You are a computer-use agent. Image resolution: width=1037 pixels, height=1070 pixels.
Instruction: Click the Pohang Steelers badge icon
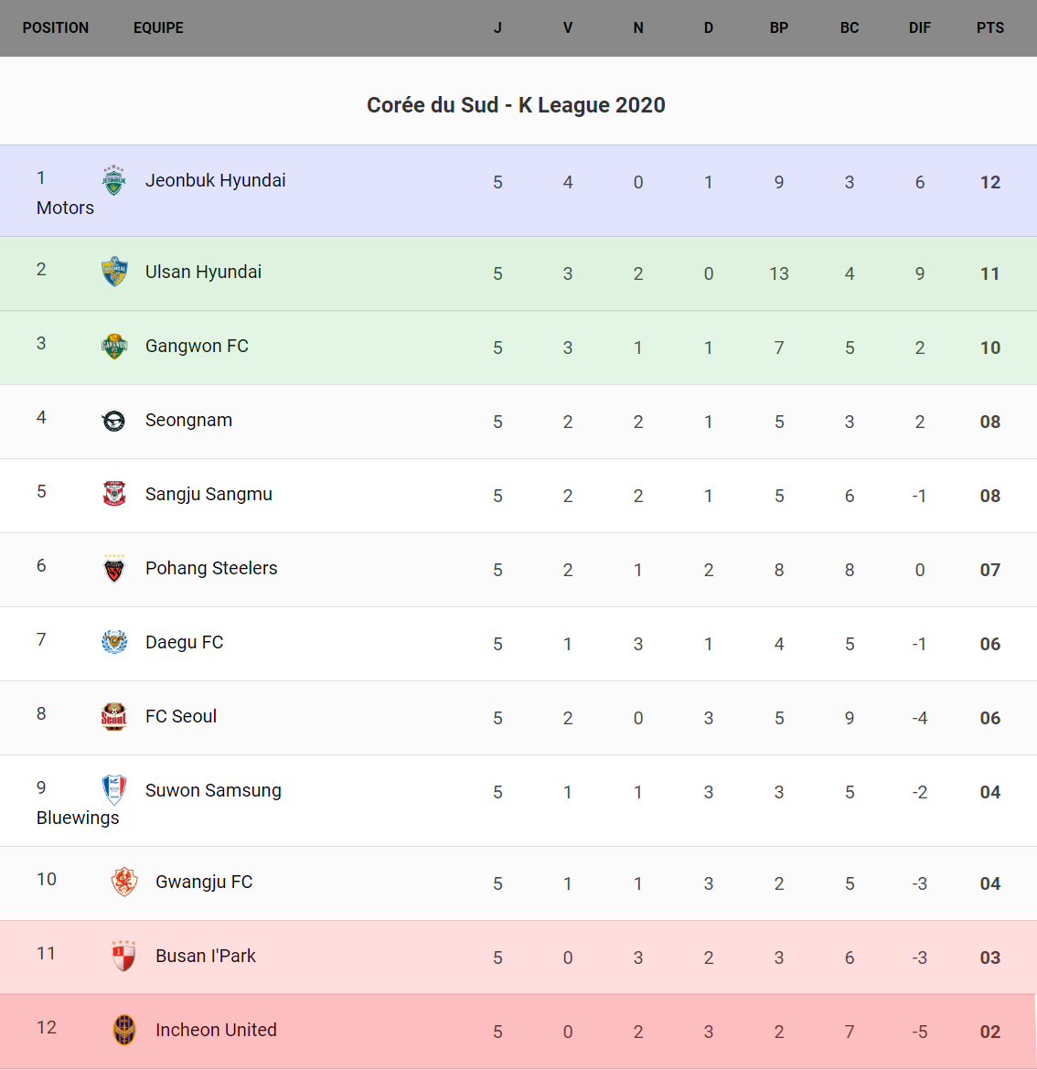(113, 569)
